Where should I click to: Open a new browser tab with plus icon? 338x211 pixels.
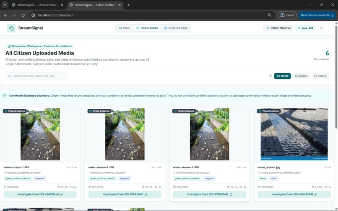[128, 5]
